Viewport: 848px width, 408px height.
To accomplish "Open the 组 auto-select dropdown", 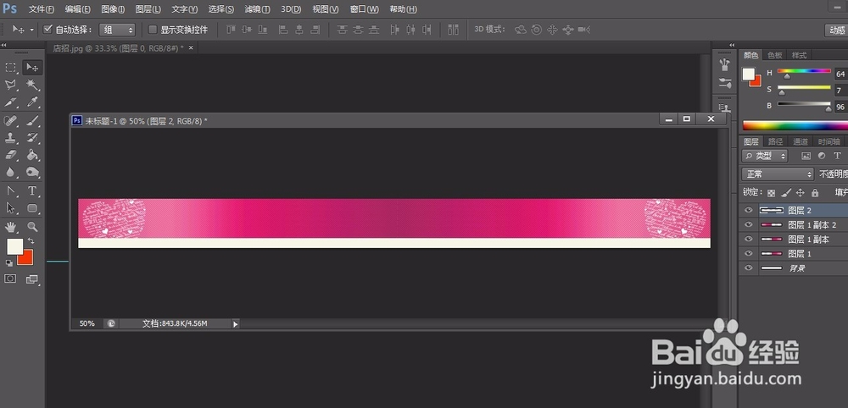I will click(117, 30).
